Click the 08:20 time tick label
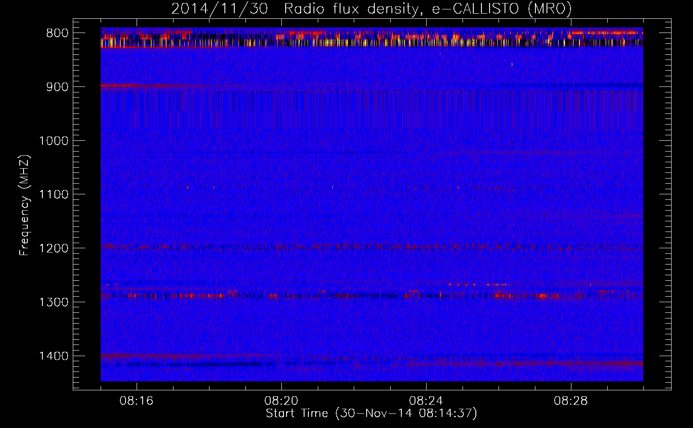693x428 pixels. pyautogui.click(x=281, y=401)
